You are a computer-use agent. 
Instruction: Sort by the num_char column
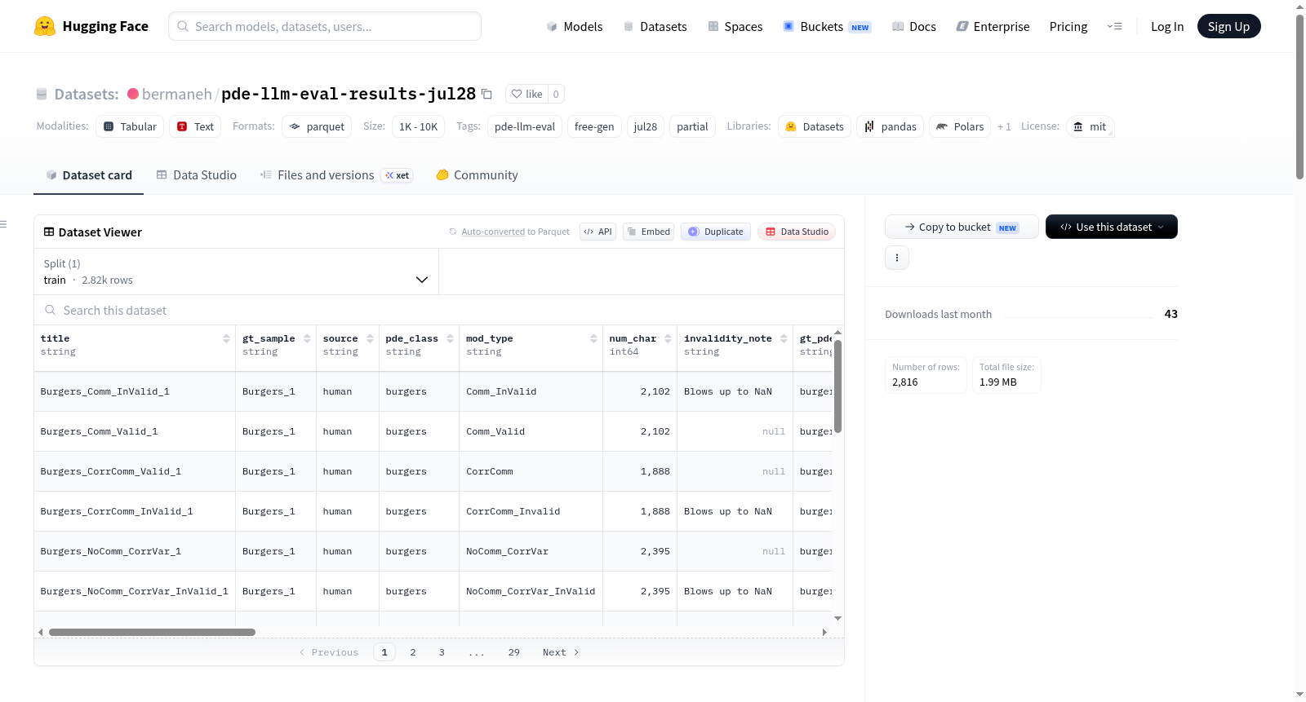coord(668,338)
